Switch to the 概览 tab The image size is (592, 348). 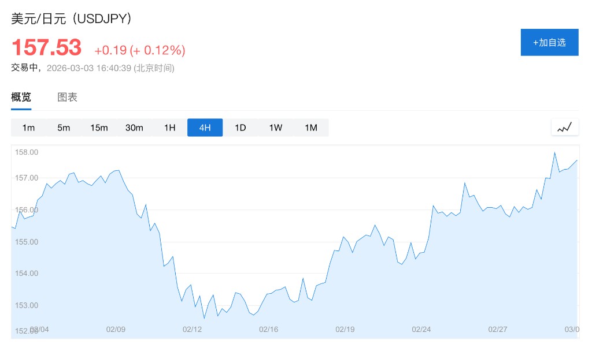click(x=21, y=97)
